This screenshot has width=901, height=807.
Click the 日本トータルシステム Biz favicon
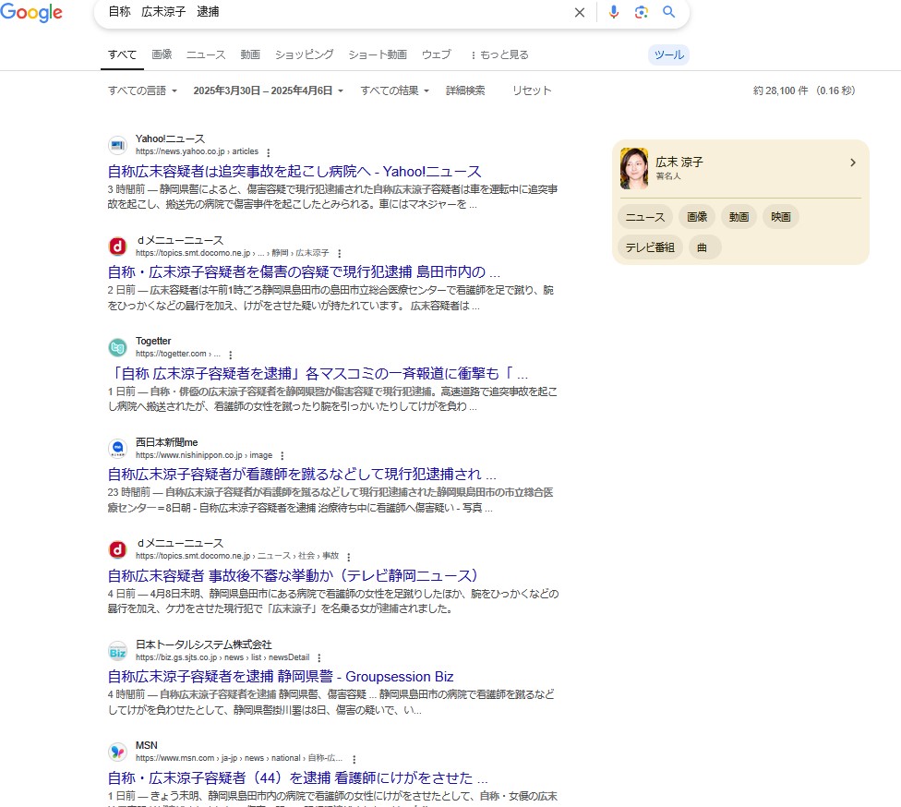click(118, 651)
